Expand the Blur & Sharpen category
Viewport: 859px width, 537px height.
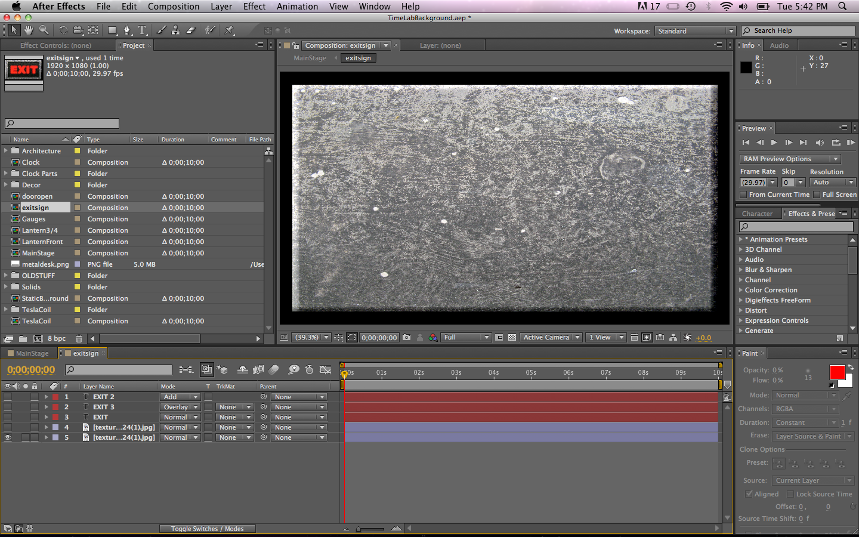tap(741, 270)
